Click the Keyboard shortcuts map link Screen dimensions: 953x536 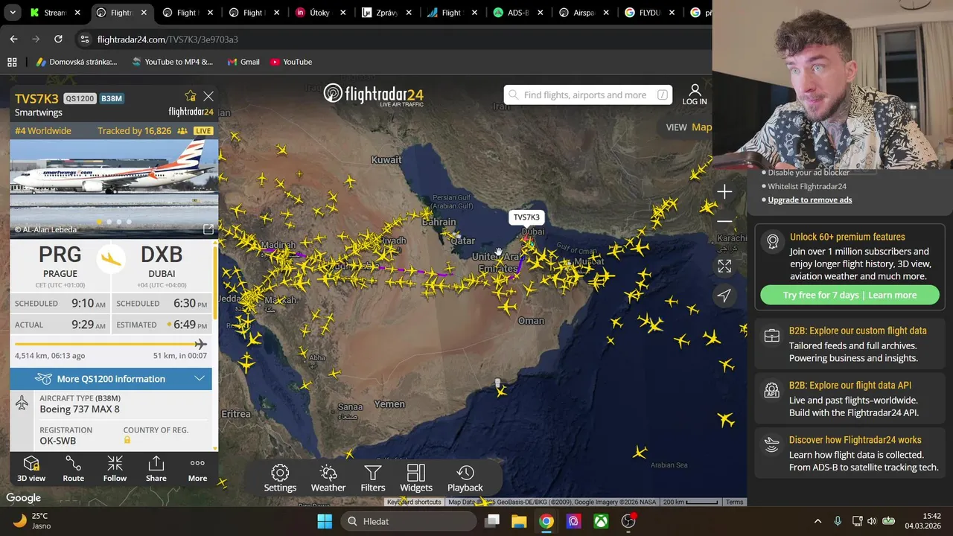pos(414,502)
